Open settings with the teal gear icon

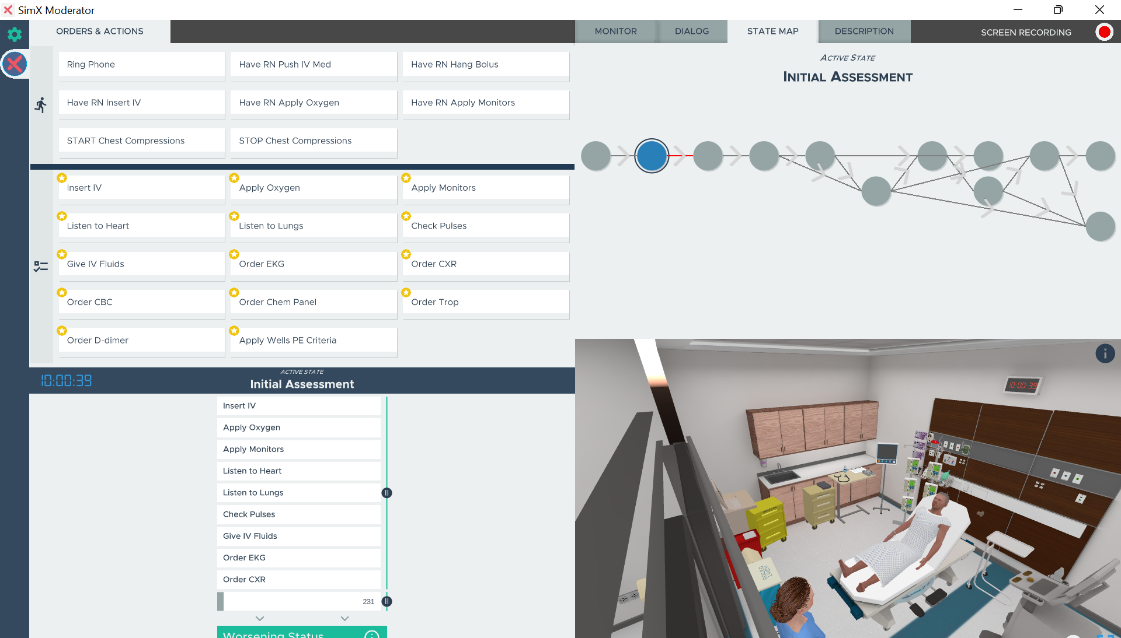point(15,34)
